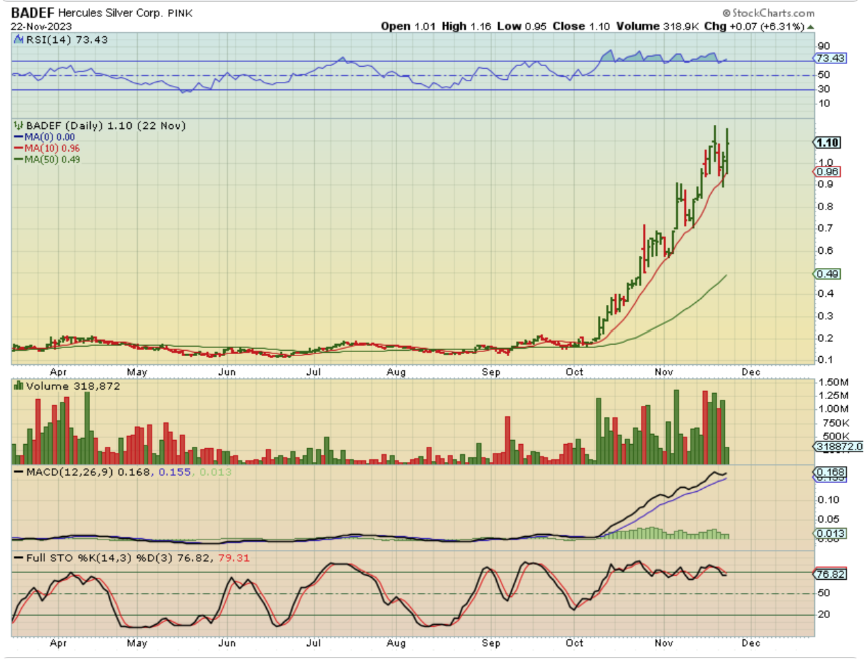
Task: Click the bar-chart icon before Volume 318,872
Action: (18, 386)
